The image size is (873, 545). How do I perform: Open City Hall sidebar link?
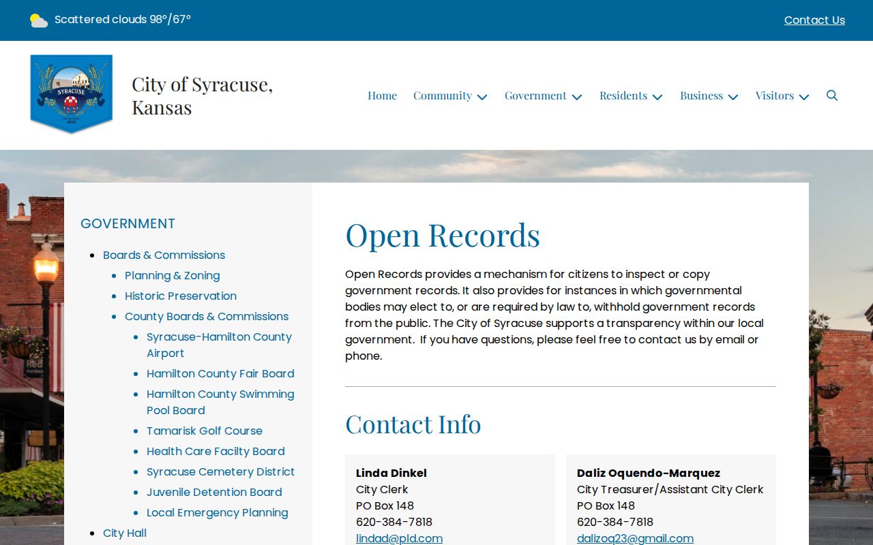pos(125,533)
